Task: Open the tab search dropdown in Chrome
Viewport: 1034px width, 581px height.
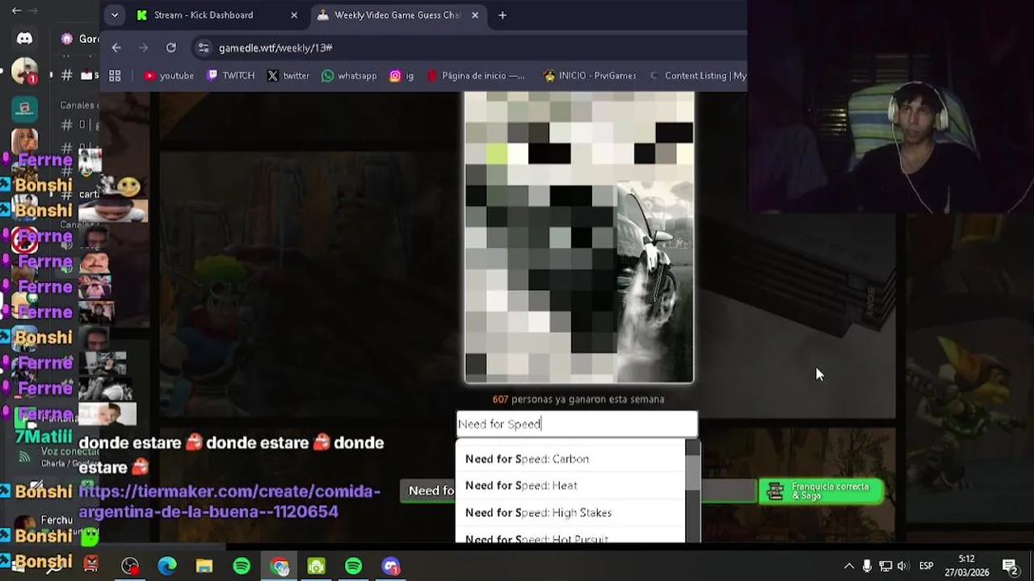Action: coord(114,15)
